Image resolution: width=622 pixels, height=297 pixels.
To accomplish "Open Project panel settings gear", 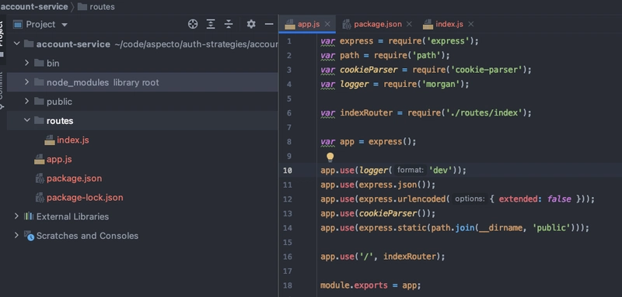I will [251, 24].
